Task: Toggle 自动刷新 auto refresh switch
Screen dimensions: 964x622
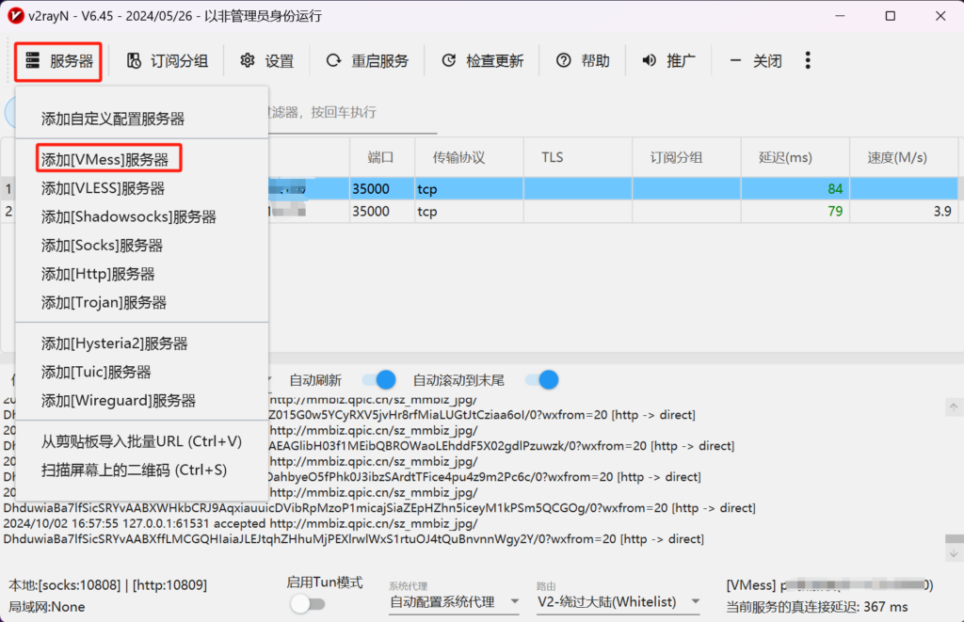Action: 379,380
